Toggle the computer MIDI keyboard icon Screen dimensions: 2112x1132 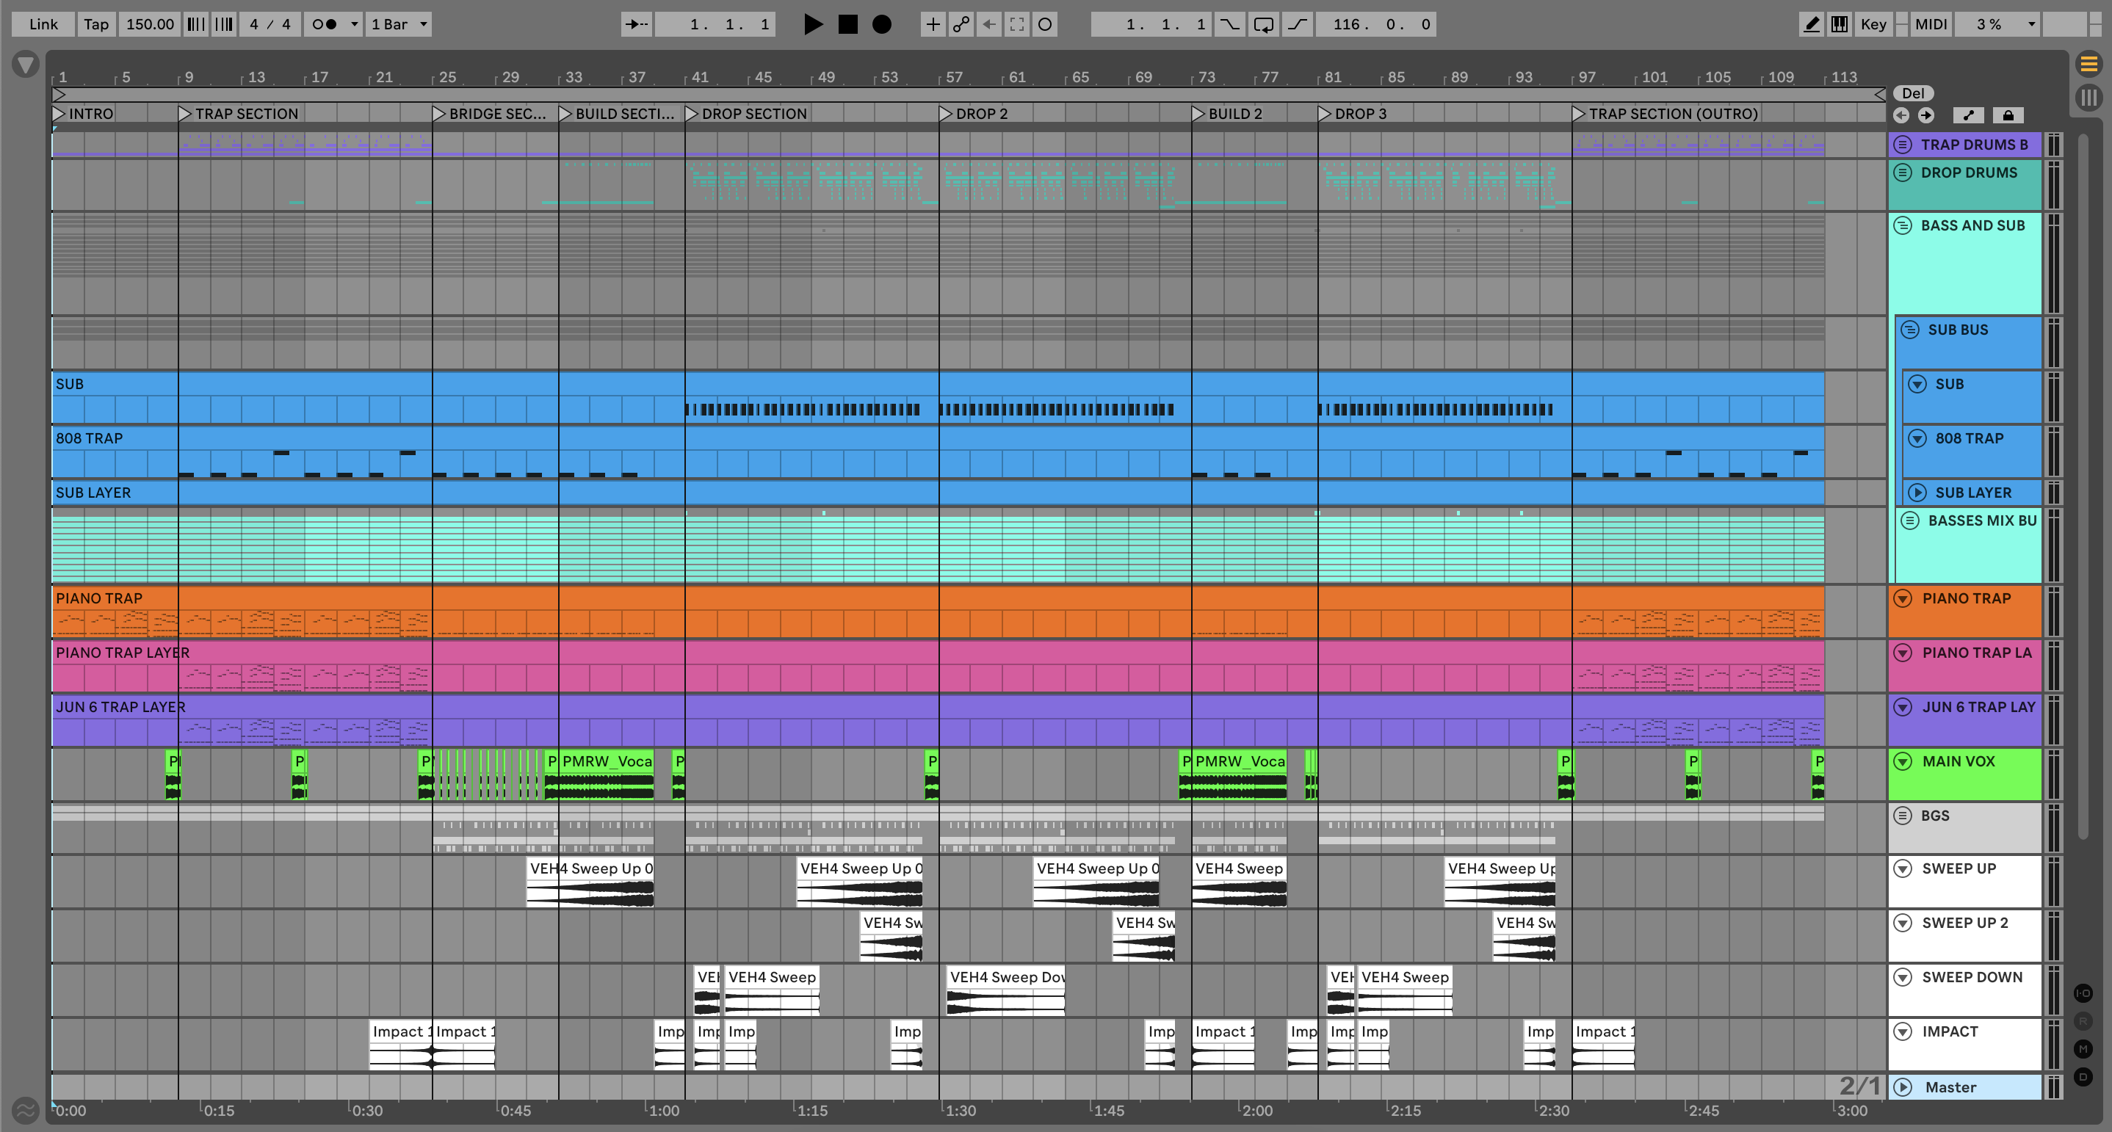pyautogui.click(x=1840, y=24)
